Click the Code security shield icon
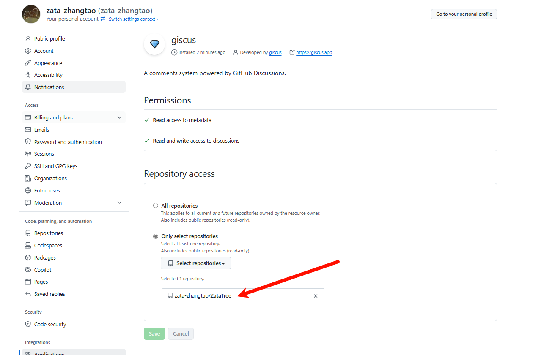Image resolution: width=541 pixels, height=355 pixels. click(28, 324)
